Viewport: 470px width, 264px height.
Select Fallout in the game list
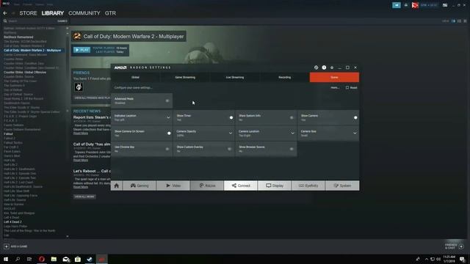coord(8,133)
